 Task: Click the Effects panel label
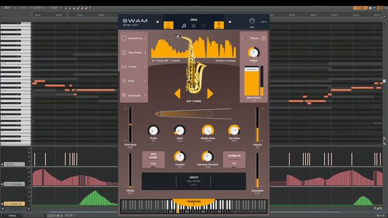pos(254,38)
